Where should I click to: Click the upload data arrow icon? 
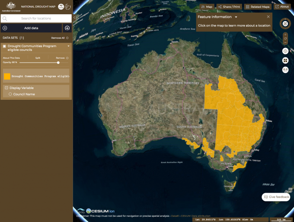click(67, 28)
